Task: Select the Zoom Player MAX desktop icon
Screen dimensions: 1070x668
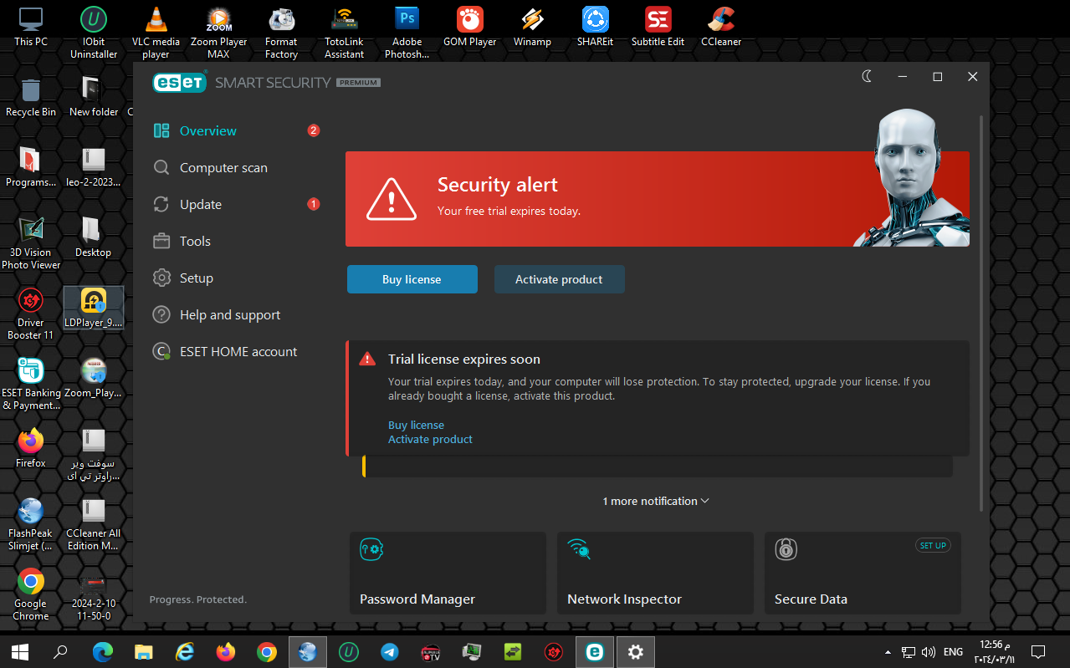Action: (218, 33)
